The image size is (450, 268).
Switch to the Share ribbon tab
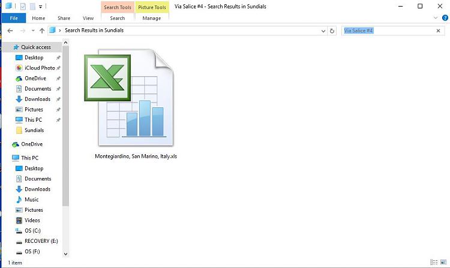(x=64, y=18)
